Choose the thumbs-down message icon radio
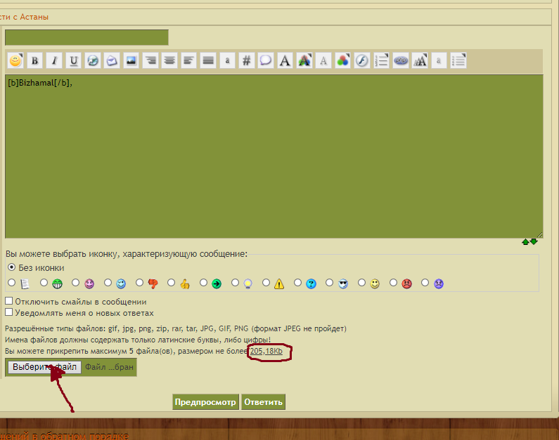This screenshot has width=559, height=440. [x=140, y=283]
